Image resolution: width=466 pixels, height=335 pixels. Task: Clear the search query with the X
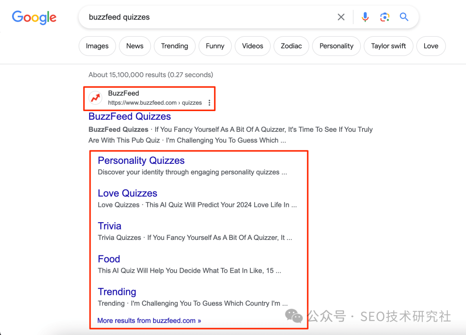341,17
